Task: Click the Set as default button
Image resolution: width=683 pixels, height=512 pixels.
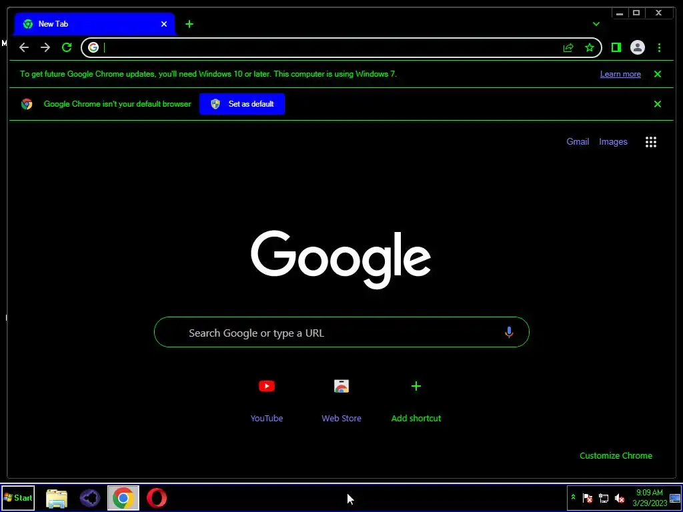Action: click(x=242, y=104)
